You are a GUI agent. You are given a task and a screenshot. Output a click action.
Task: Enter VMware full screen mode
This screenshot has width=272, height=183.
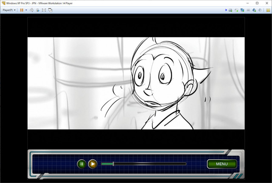44,10
